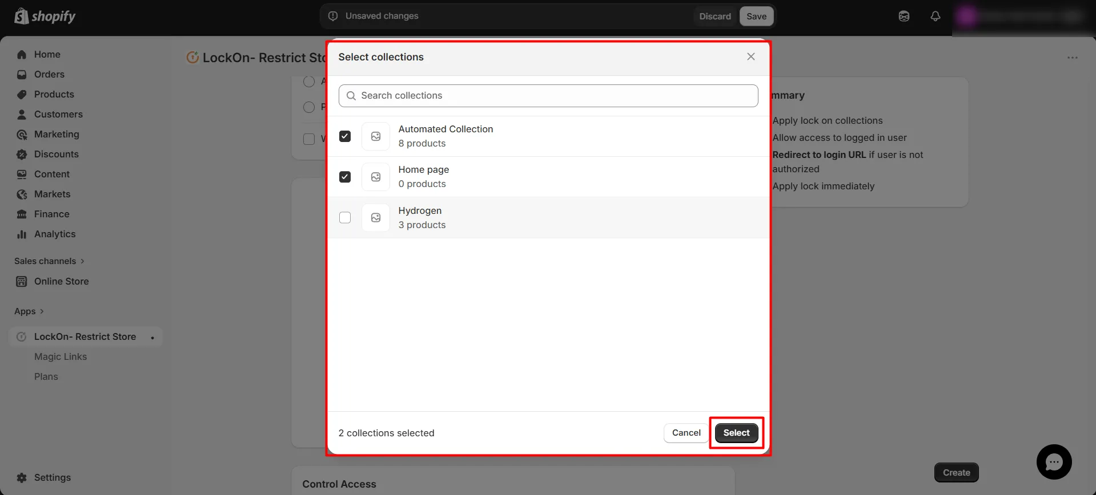This screenshot has height=495, width=1096.
Task: Open the account avatar menu
Action: click(x=966, y=16)
